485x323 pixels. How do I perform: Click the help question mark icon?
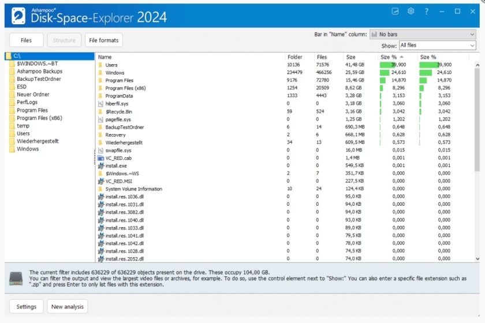tap(426, 12)
